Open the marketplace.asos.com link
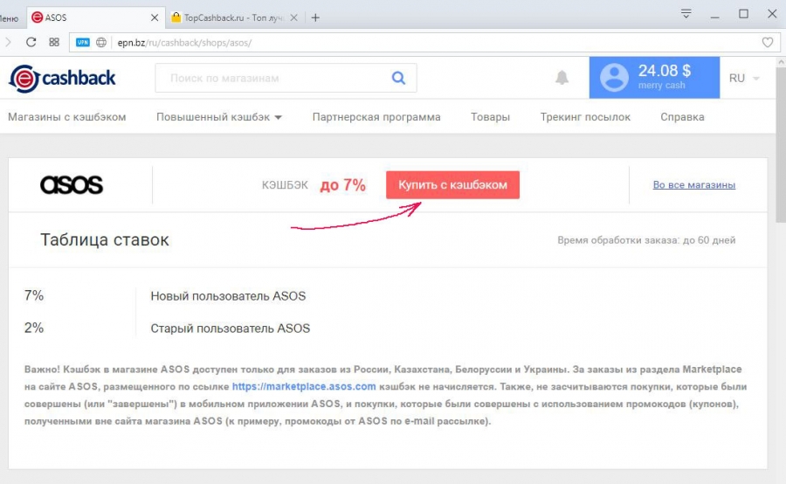The image size is (786, 484). tap(304, 387)
